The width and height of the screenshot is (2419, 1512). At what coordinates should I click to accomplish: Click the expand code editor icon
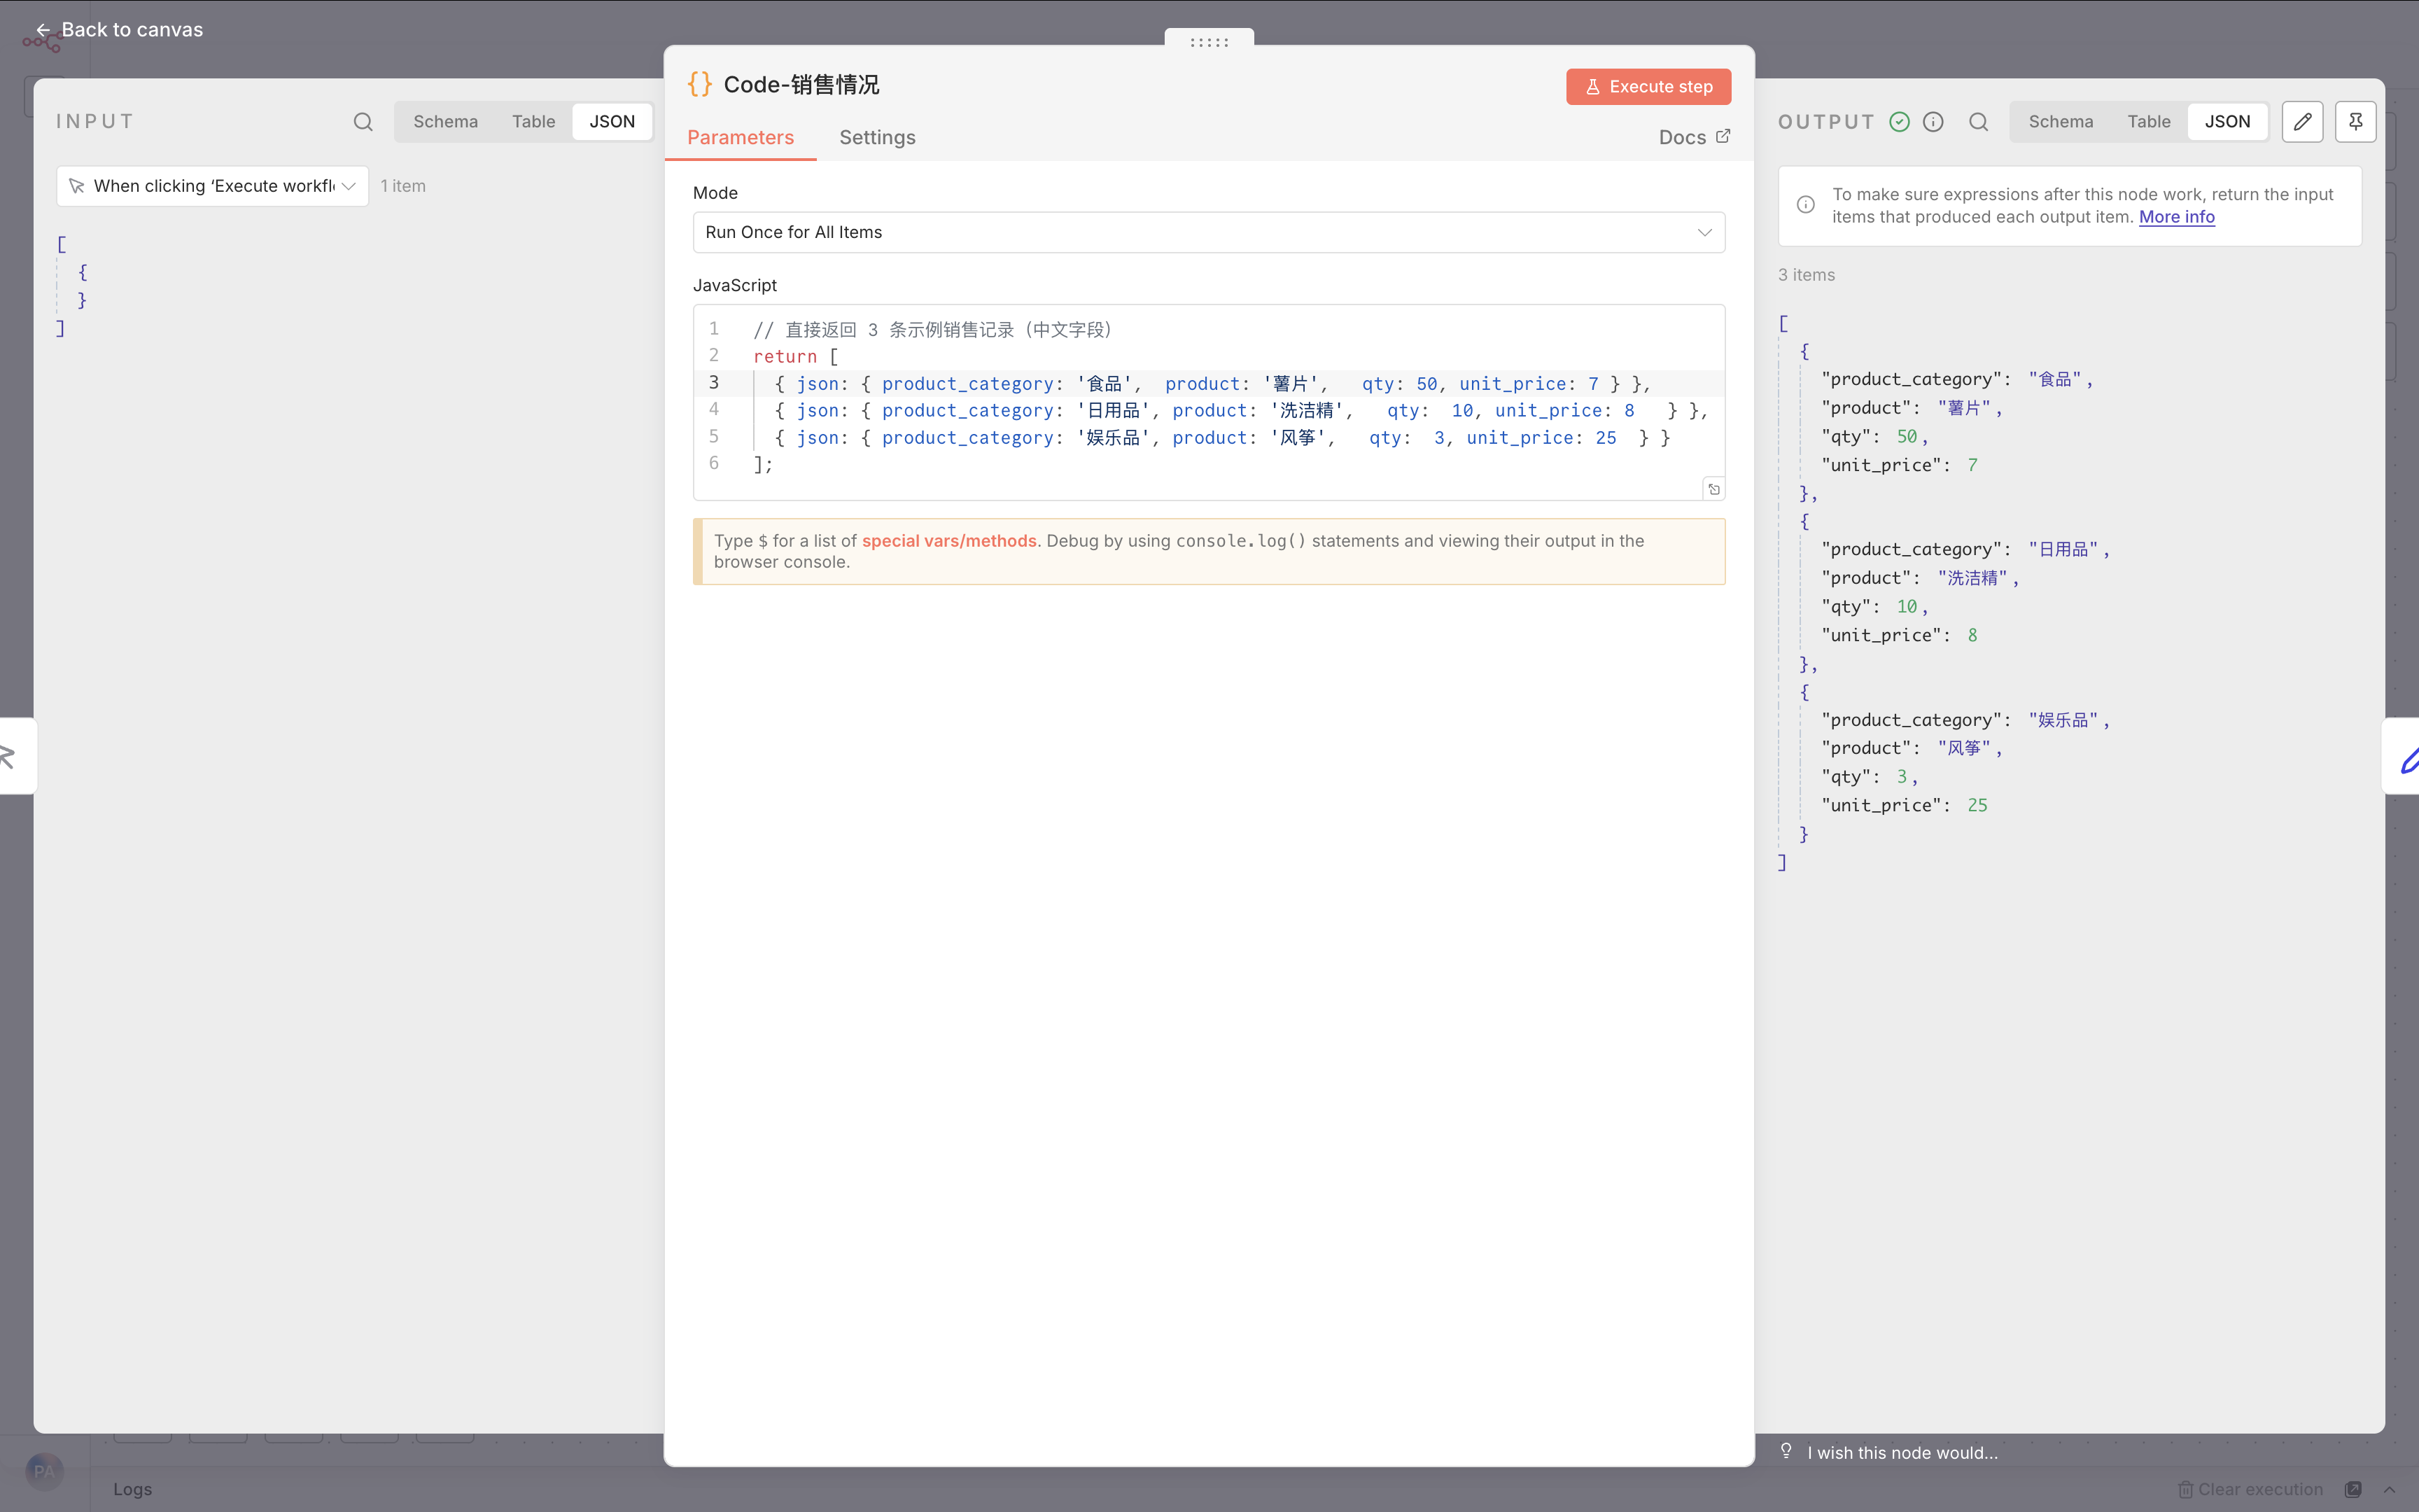click(x=1713, y=489)
